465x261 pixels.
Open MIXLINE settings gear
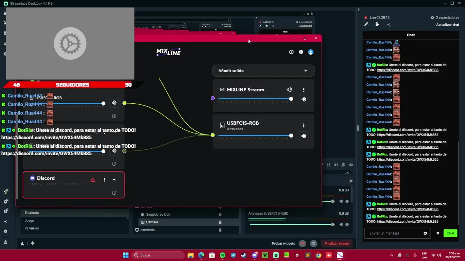pos(301,52)
